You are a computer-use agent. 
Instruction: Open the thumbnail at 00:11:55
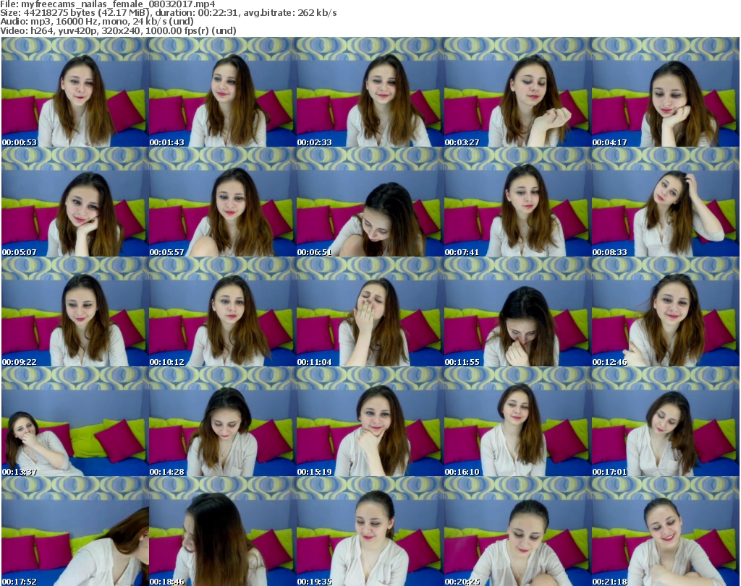pos(517,312)
